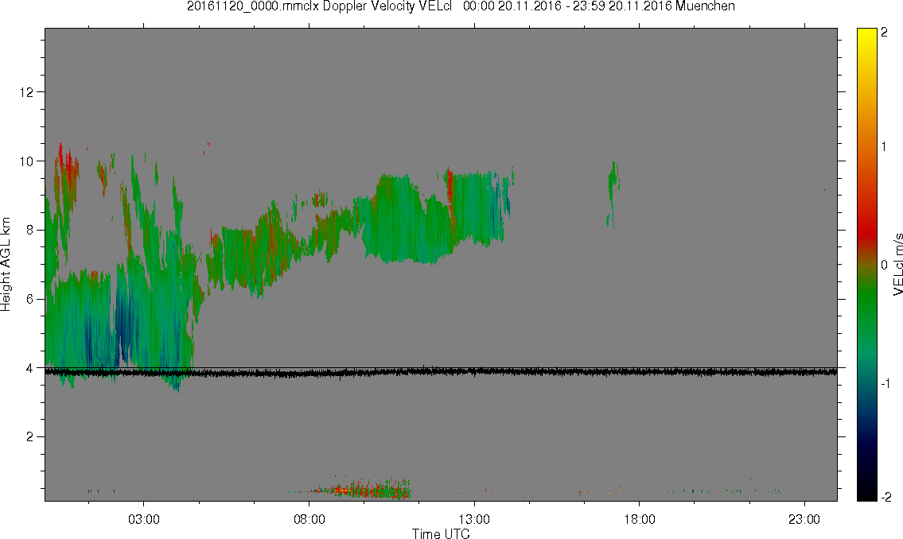Click the colorbar tick value '-2'

(x=886, y=497)
